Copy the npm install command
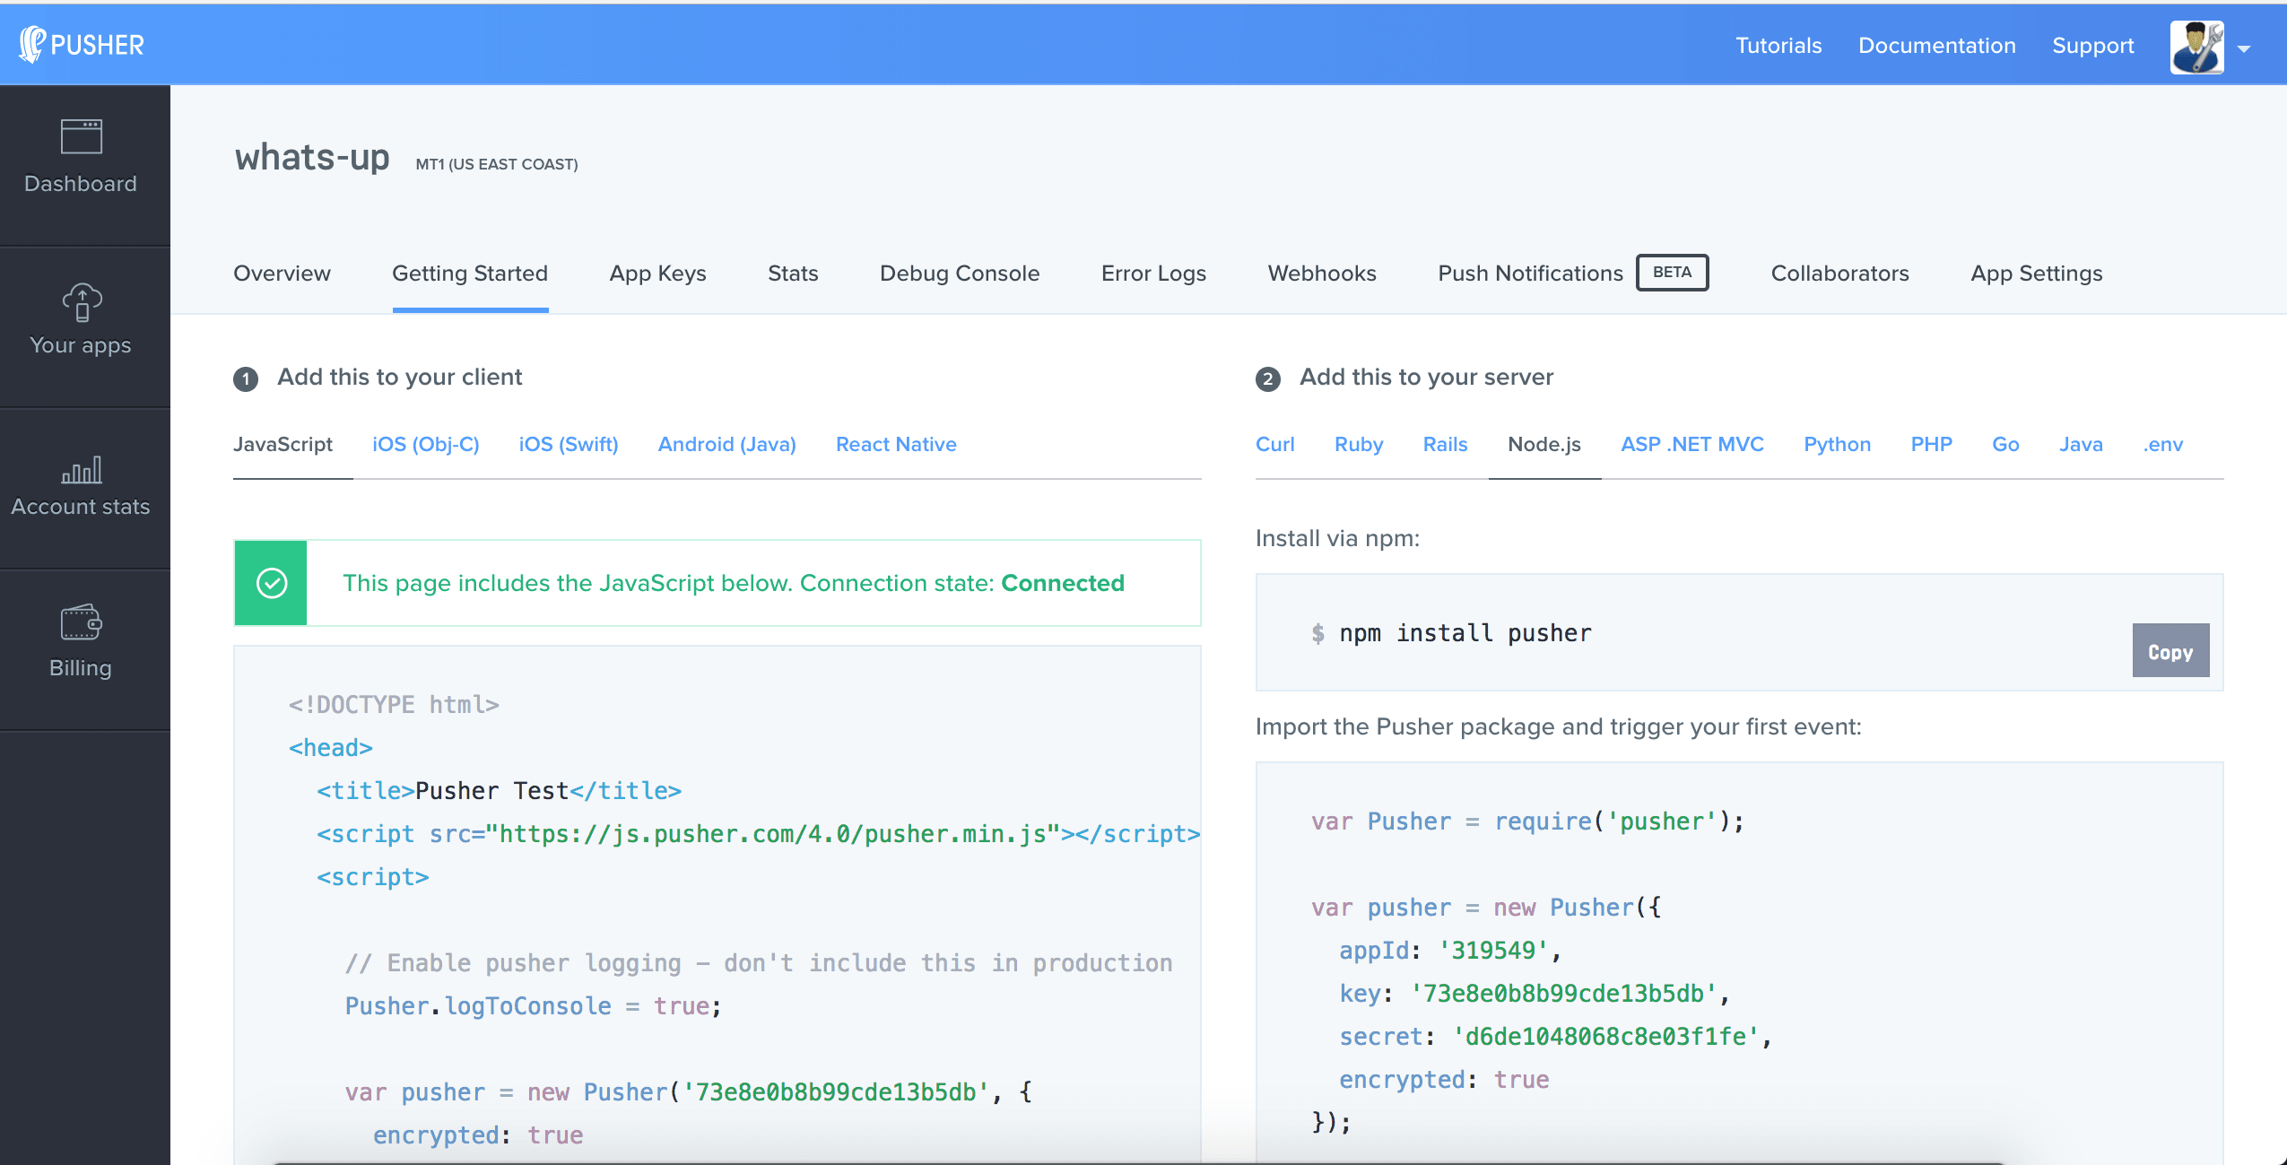 point(2170,650)
